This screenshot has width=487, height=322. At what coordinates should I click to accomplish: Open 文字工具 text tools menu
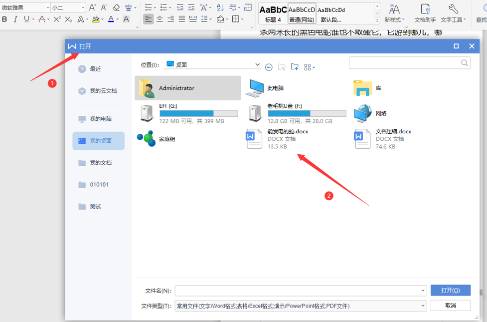click(x=453, y=13)
